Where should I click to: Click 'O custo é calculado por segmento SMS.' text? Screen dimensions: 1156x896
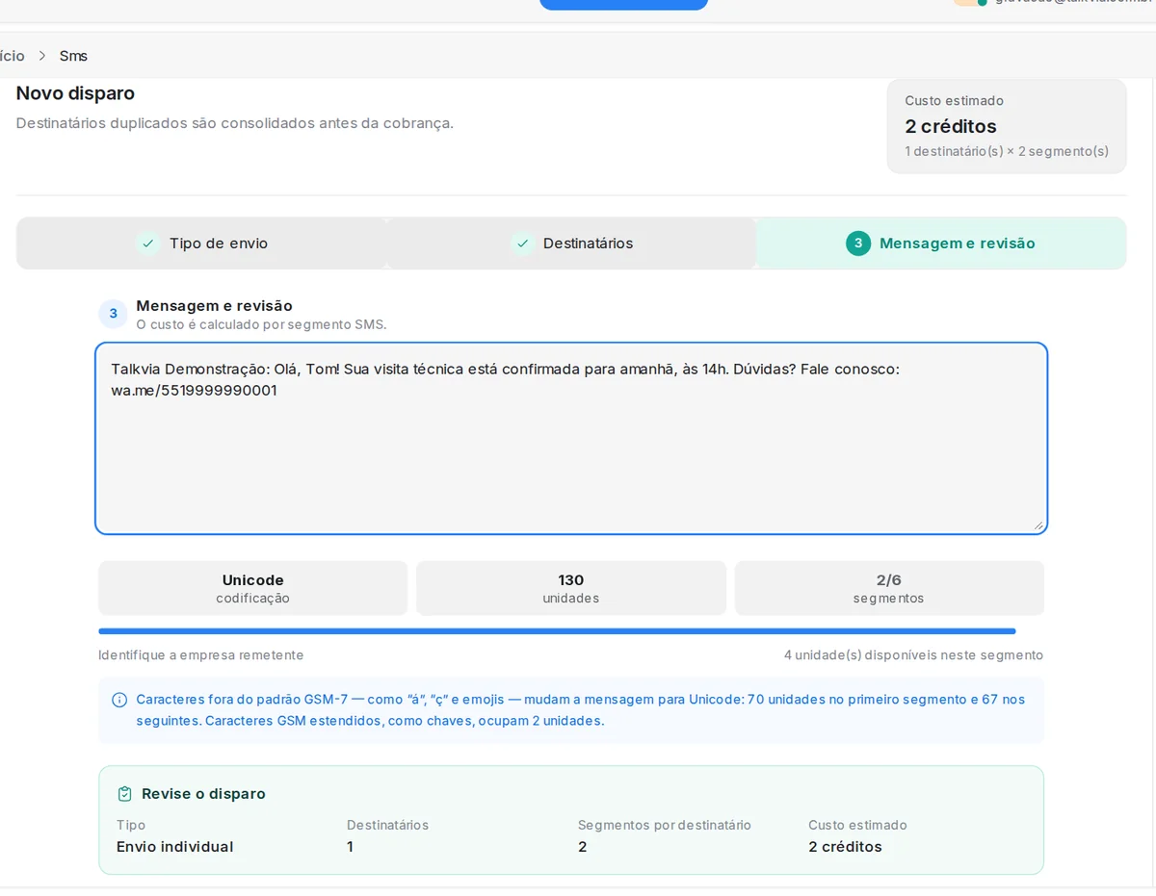[261, 324]
